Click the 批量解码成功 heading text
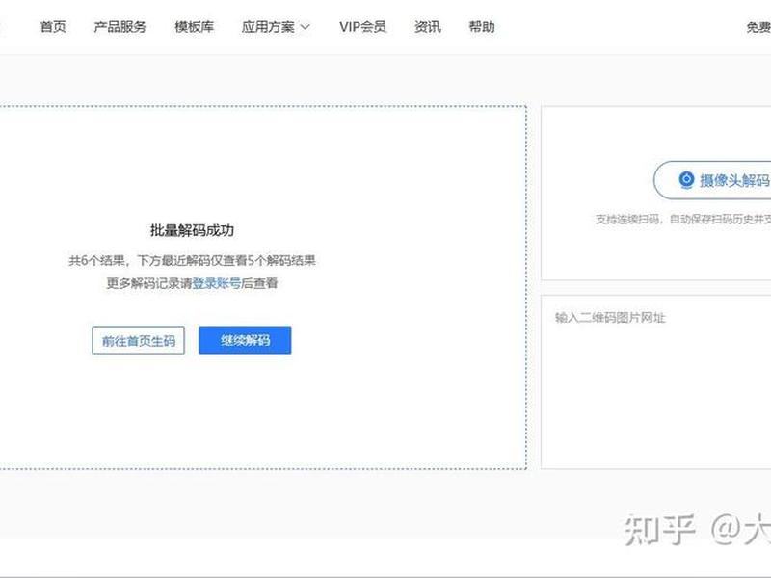 pos(192,230)
